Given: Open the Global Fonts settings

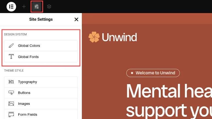Looking at the screenshot, I should [x=28, y=57].
